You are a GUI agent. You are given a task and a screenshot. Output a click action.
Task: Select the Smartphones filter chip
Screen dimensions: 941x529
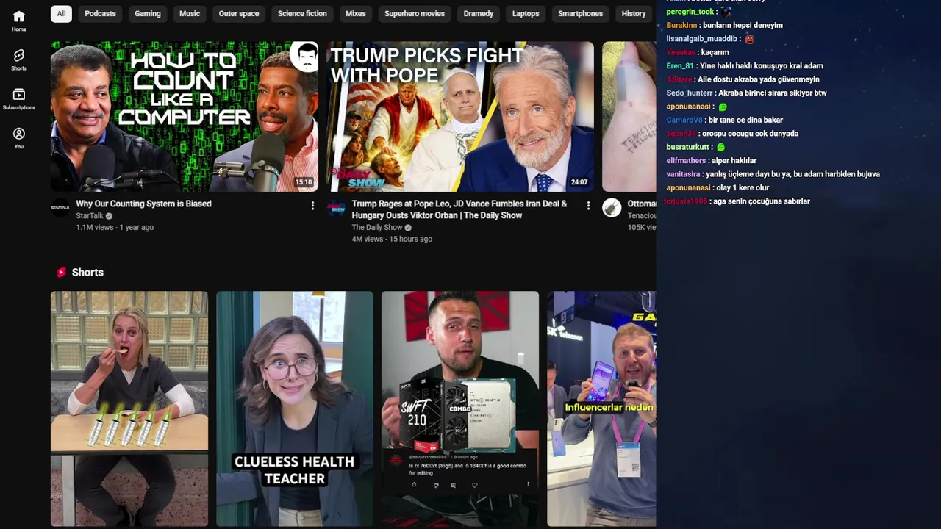[x=580, y=13]
